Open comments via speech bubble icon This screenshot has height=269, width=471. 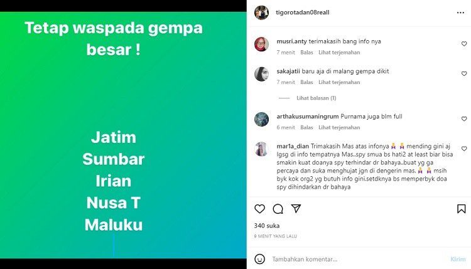pyautogui.click(x=278, y=209)
